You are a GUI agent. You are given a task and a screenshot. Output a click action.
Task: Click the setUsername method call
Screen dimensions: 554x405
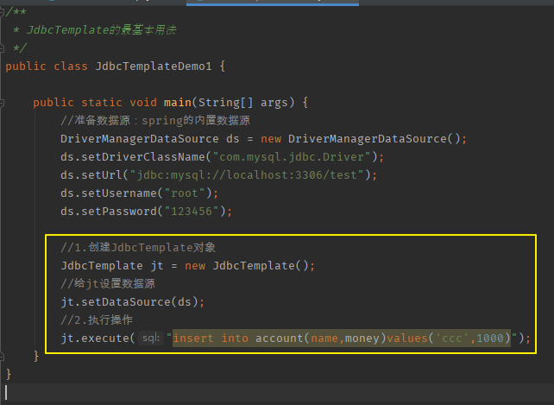pyautogui.click(x=119, y=193)
